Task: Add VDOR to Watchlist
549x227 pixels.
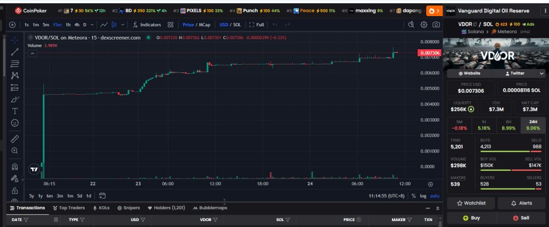Action: click(471, 203)
